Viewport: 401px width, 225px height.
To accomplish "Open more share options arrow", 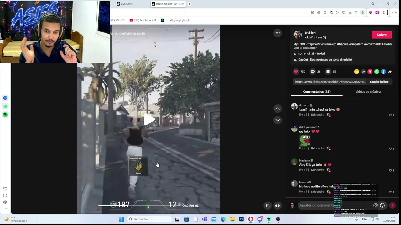I will point(390,72).
